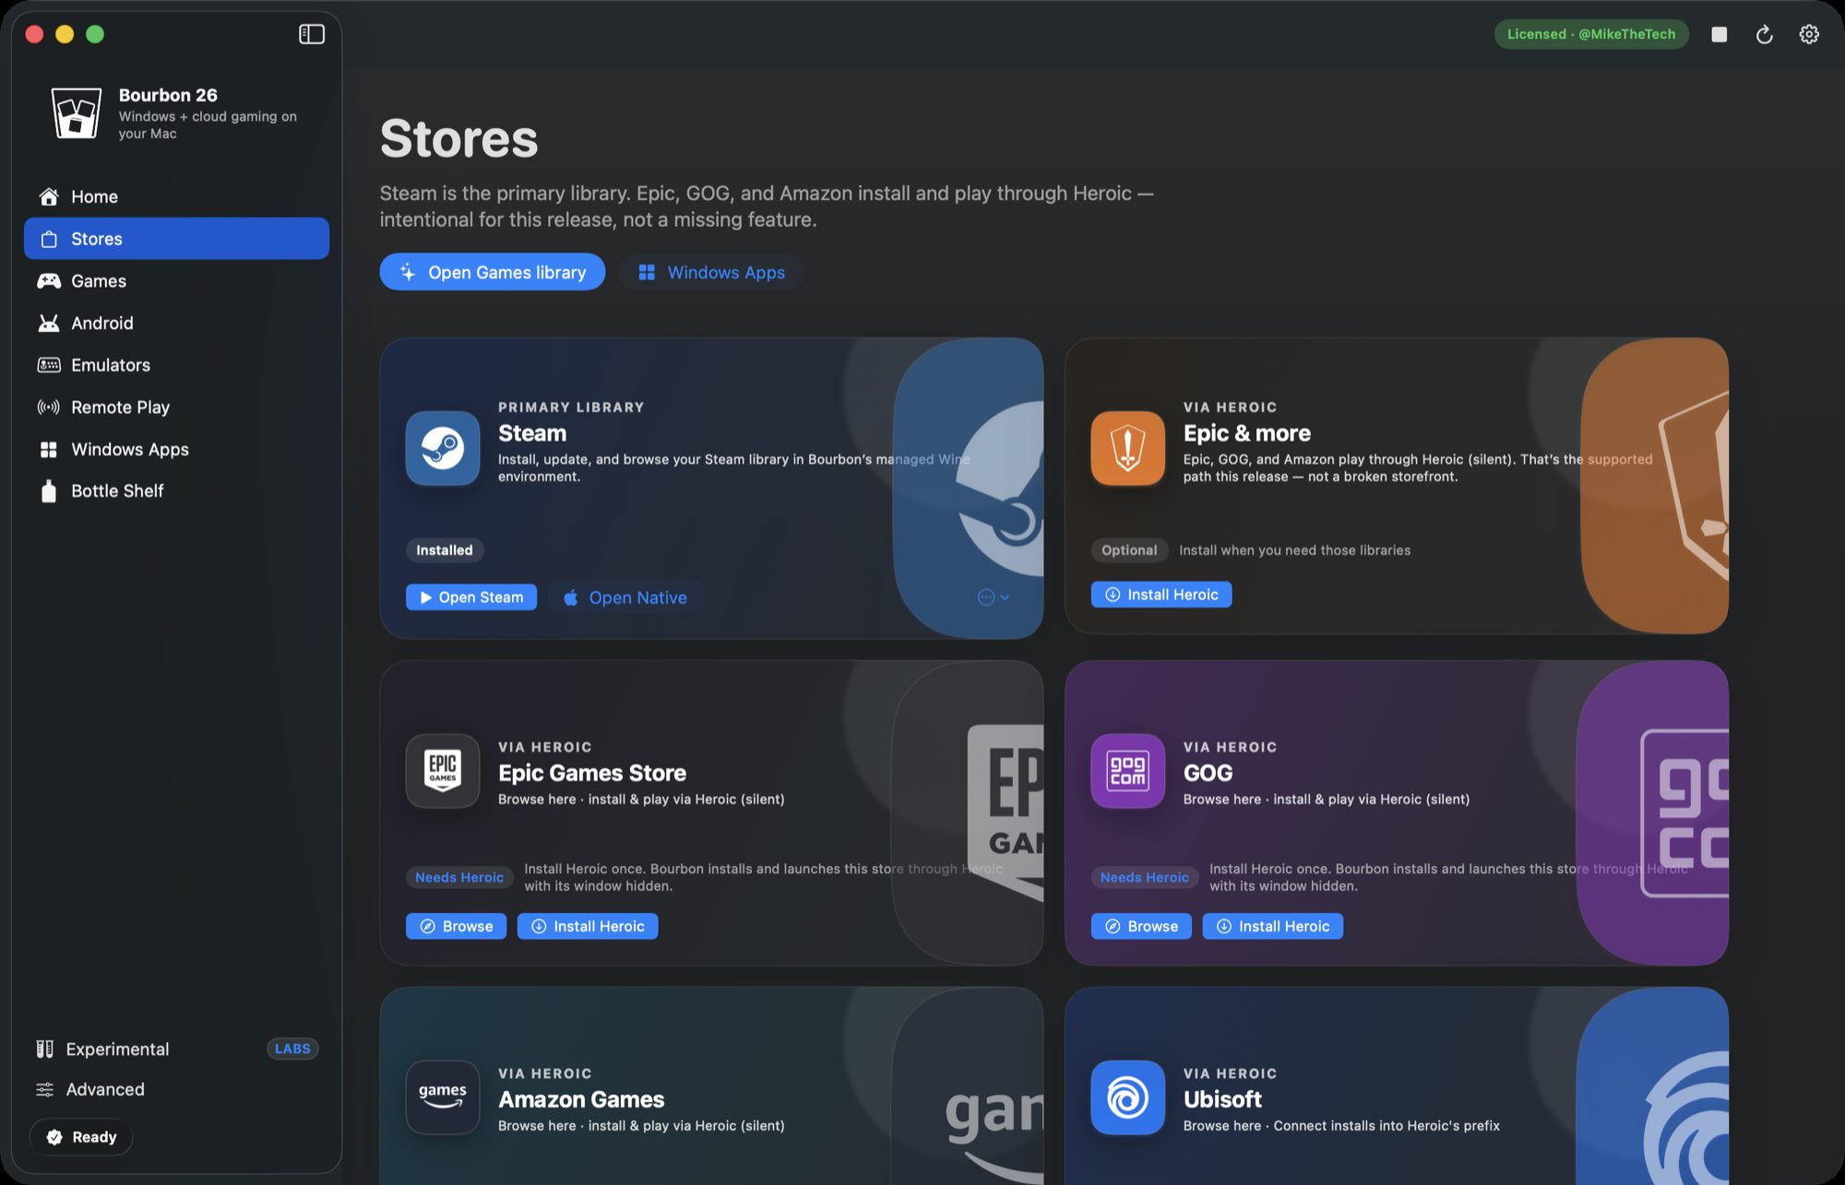Click the GOG icon
1845x1185 pixels.
tap(1127, 771)
